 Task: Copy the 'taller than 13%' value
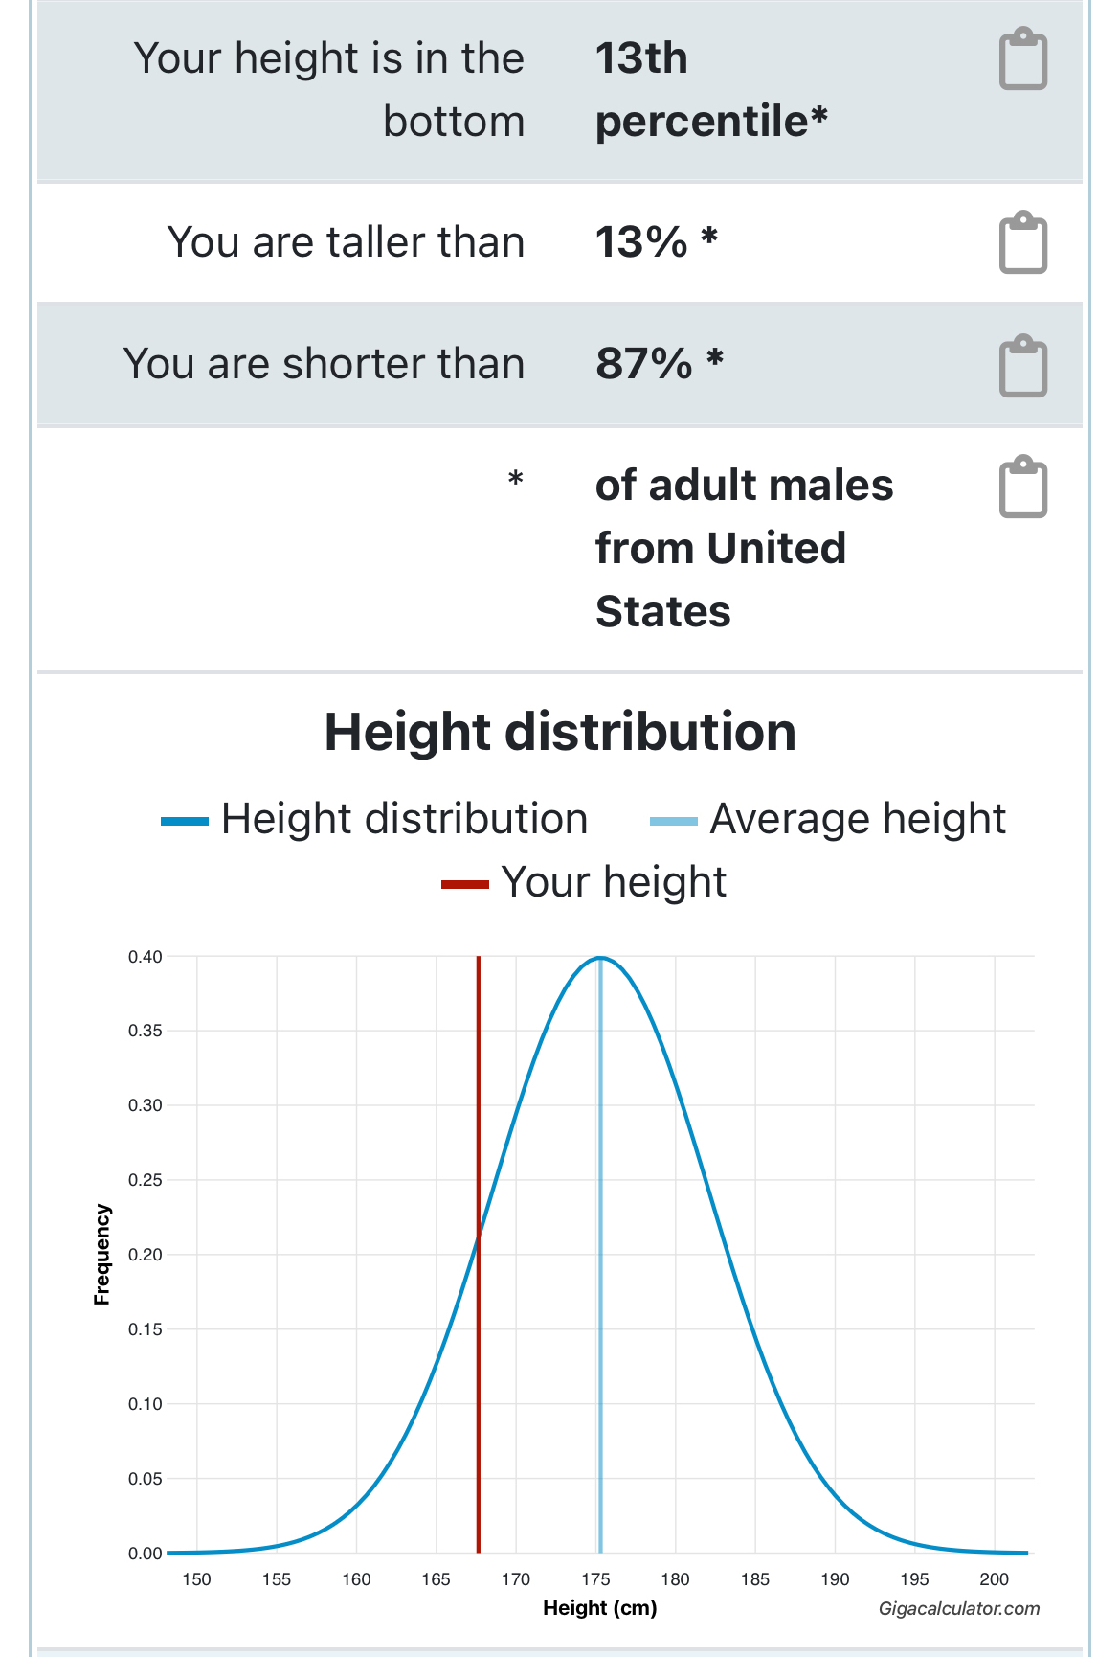pos(1022,242)
